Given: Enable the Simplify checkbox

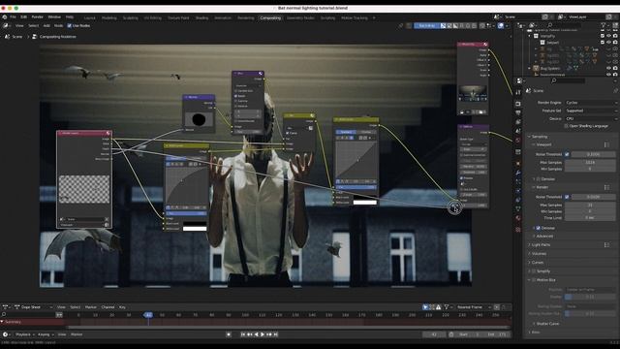Looking at the screenshot, I should pos(534,271).
